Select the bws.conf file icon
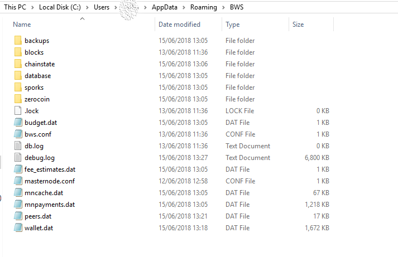Screen dimensions: 398x257 (18, 134)
